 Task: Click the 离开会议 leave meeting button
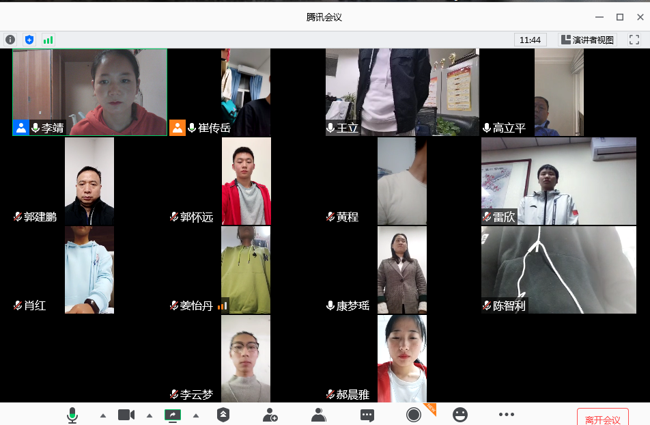pos(602,418)
